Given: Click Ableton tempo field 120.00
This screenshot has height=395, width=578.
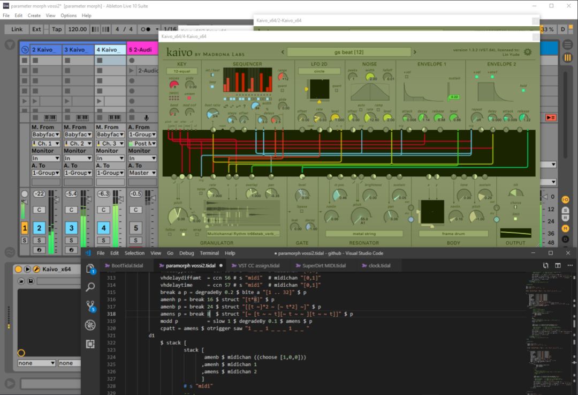Looking at the screenshot, I should [x=78, y=29].
